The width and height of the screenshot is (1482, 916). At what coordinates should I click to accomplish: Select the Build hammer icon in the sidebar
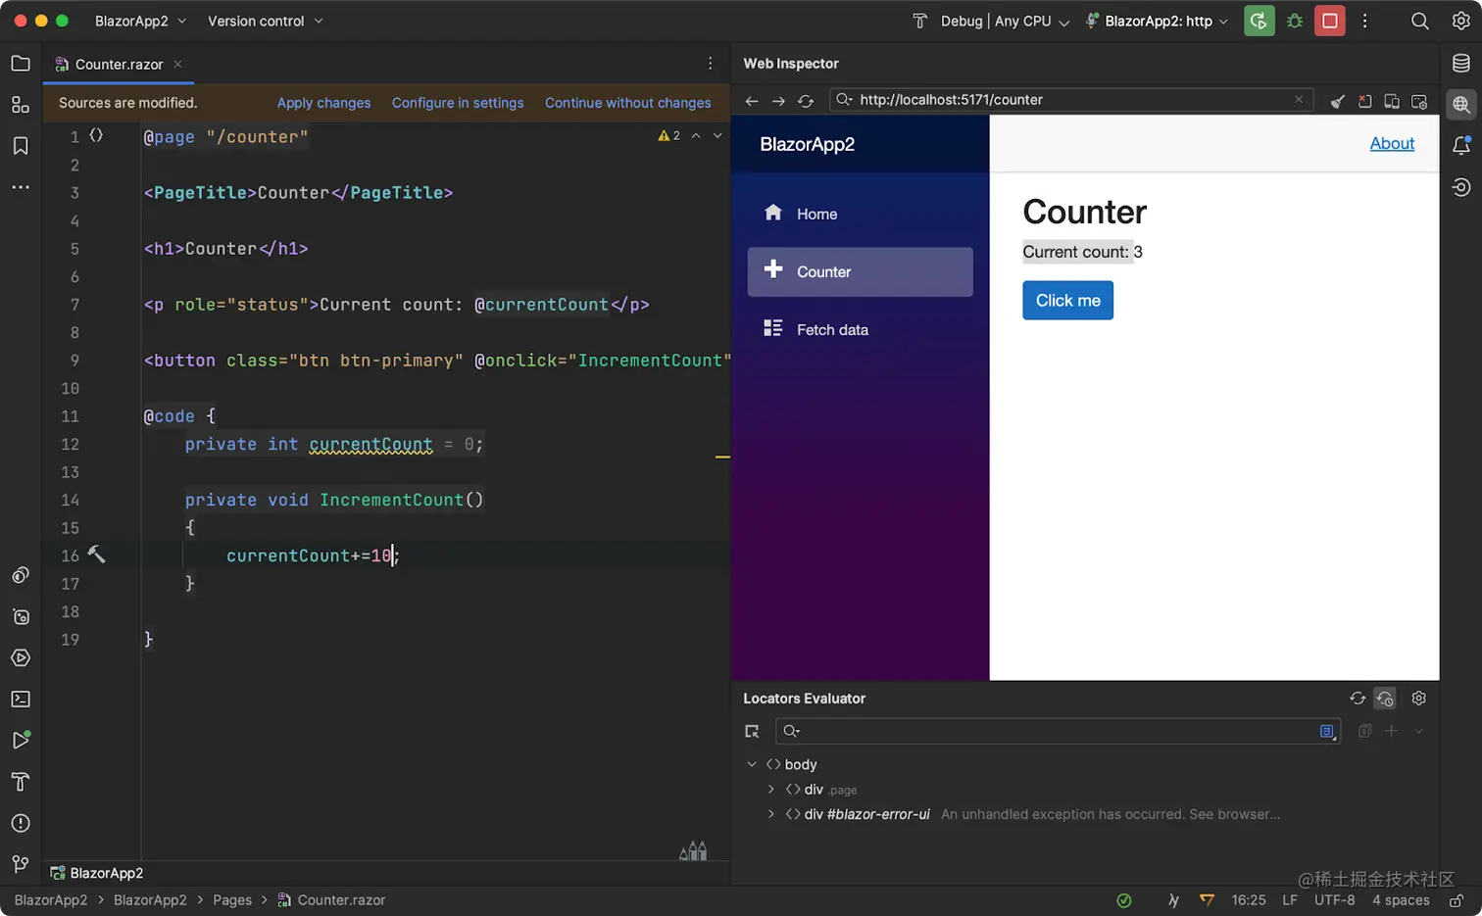[x=21, y=782]
